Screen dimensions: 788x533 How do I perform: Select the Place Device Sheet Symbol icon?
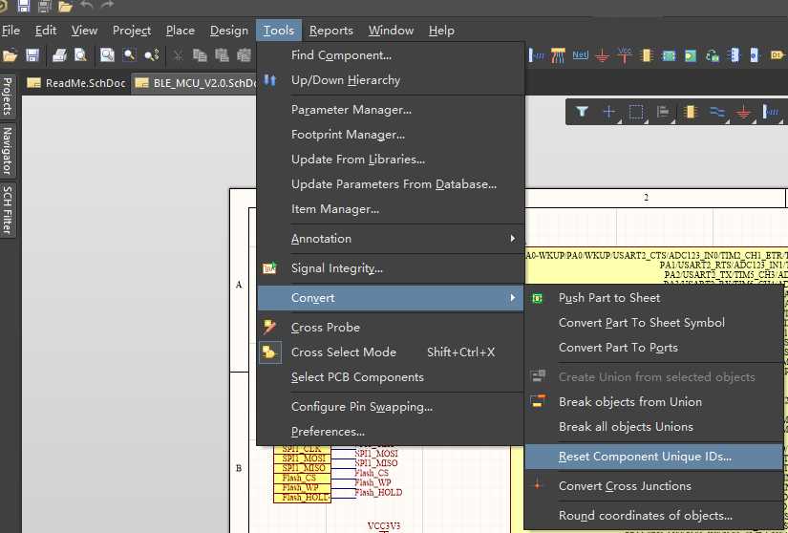tap(713, 55)
